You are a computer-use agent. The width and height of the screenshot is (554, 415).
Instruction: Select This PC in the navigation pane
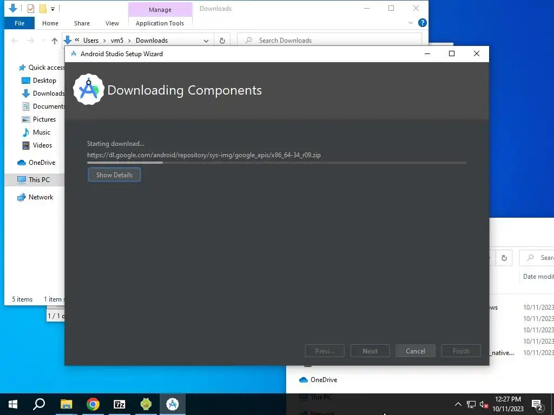pos(34,179)
